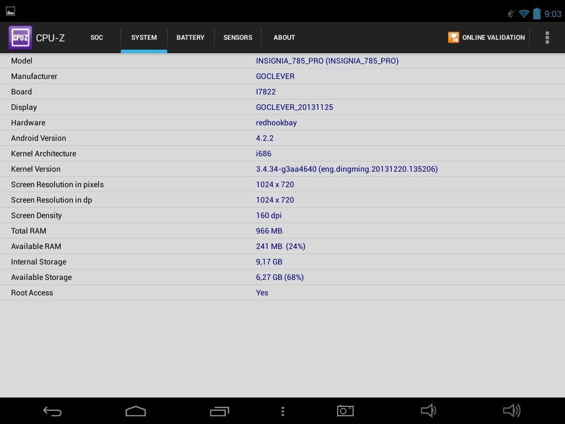The width and height of the screenshot is (565, 424).
Task: Tap the Wi-Fi status icon
Action: (524, 14)
